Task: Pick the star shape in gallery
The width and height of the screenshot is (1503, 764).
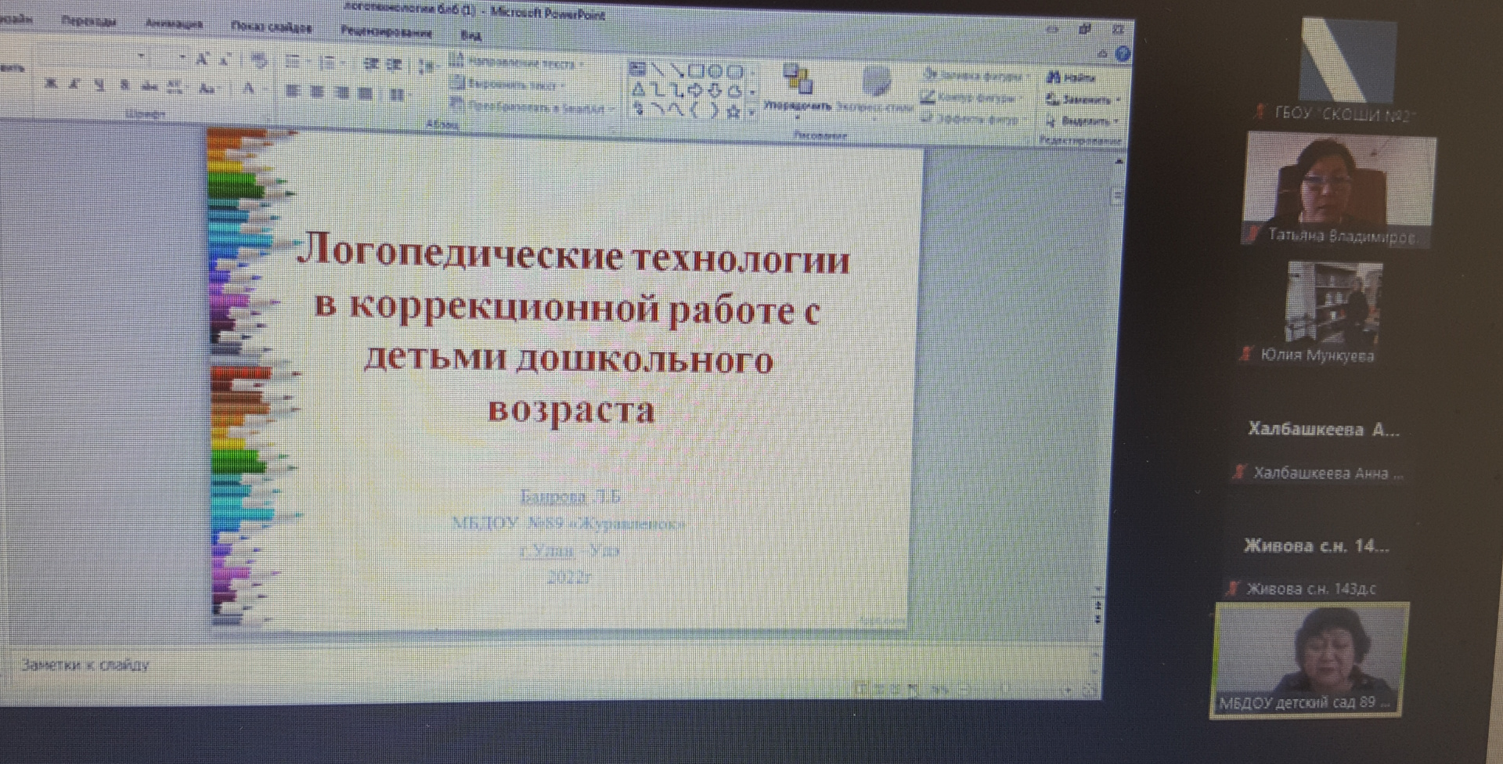Action: [x=733, y=112]
